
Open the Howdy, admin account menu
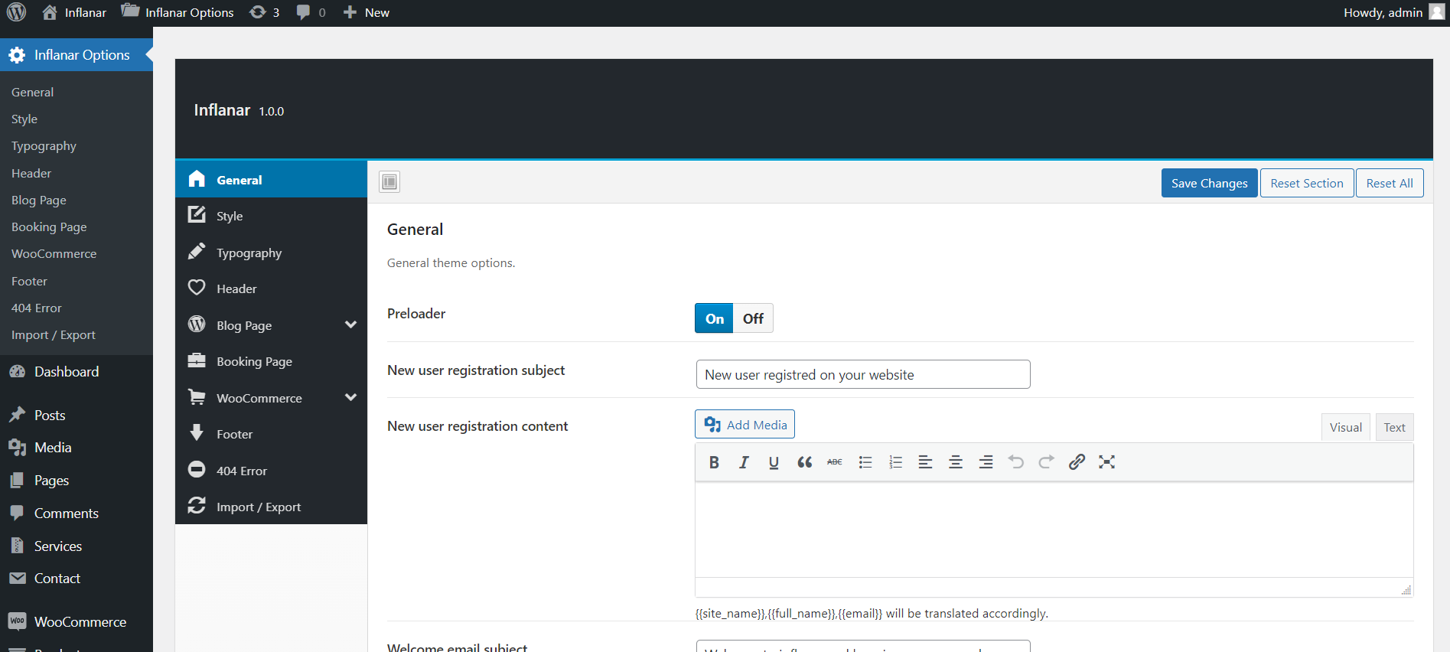point(1393,12)
